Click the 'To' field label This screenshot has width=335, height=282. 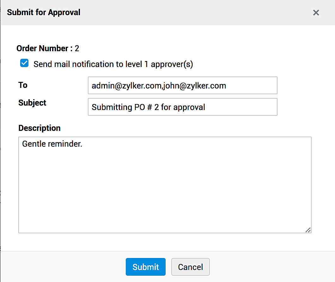[x=23, y=85]
